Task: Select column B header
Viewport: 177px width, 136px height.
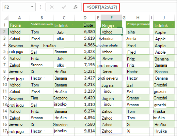Action: click(x=42, y=18)
